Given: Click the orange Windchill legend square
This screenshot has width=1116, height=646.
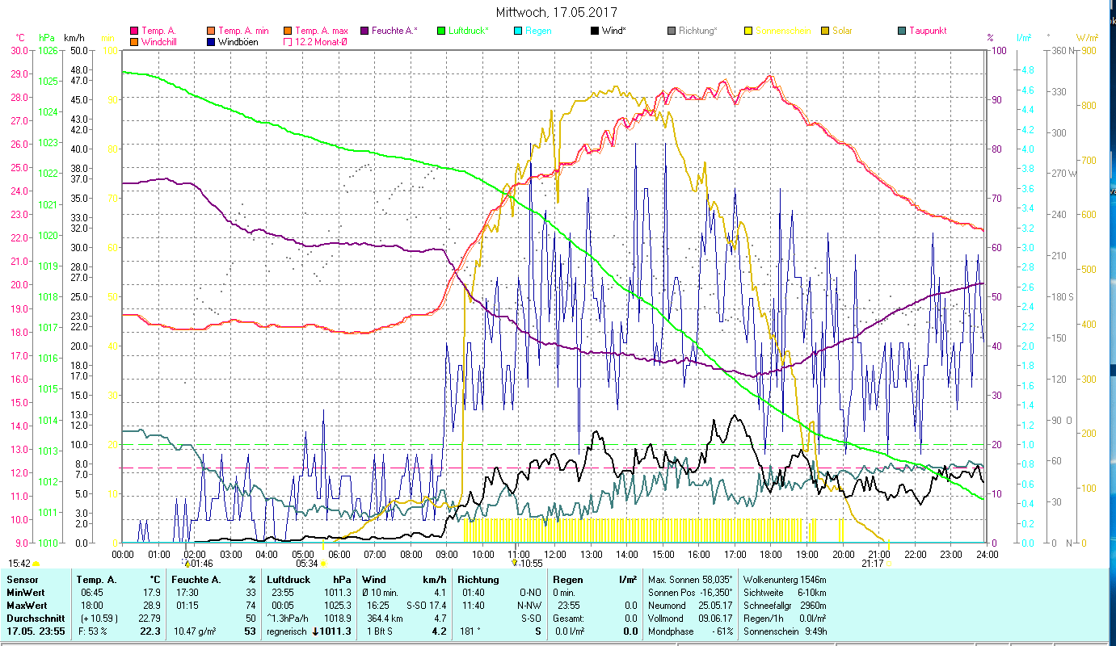Looking at the screenshot, I should pos(135,41).
